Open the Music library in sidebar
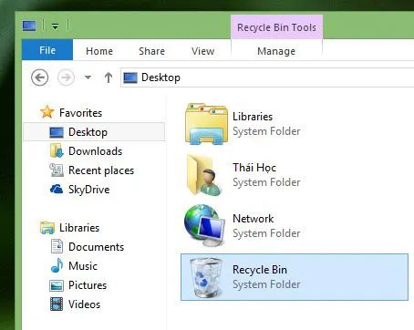The width and height of the screenshot is (414, 330). 83,266
